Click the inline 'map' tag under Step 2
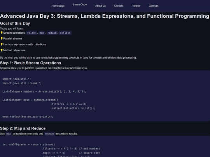This screenshot has height=157, width=210. (9, 134)
